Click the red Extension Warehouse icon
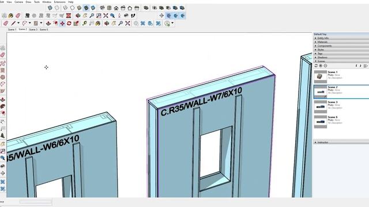Screen dimensions: 369x207 coord(69,16)
